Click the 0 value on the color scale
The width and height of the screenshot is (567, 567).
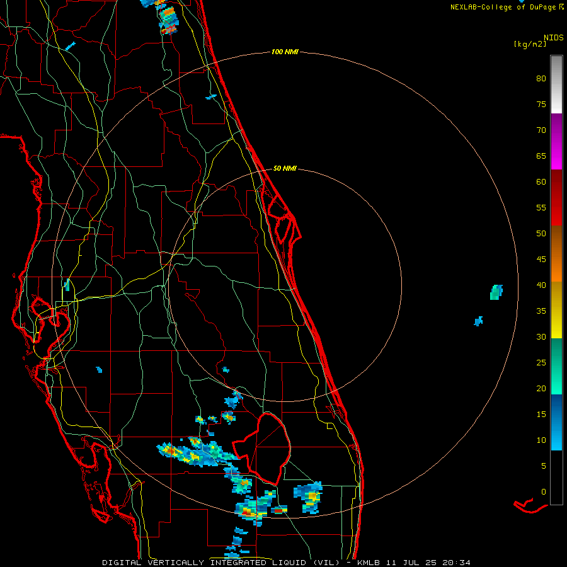tap(544, 492)
